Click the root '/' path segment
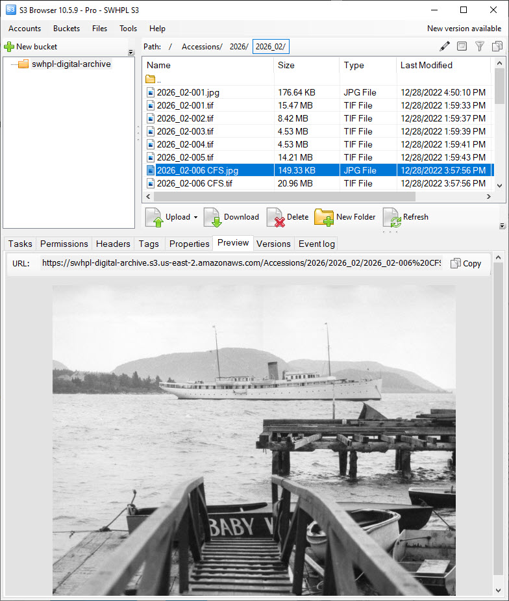The width and height of the screenshot is (509, 601). click(x=171, y=47)
